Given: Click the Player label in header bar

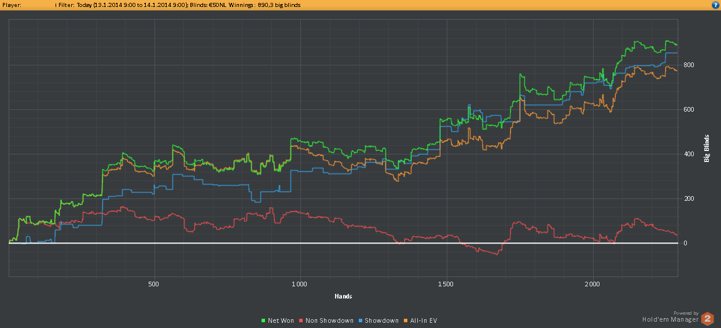Looking at the screenshot, I should coord(12,5).
